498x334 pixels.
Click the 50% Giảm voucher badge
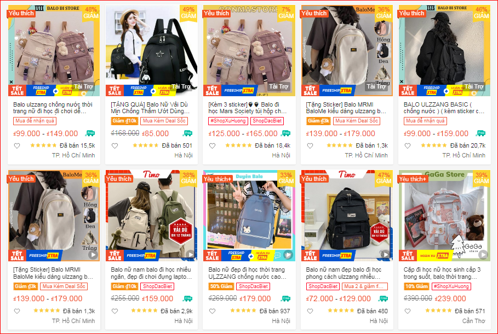click(x=221, y=286)
